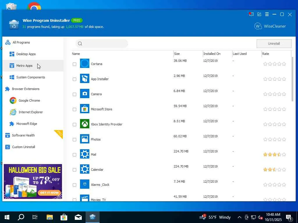Click Get It Now on Halloween sale banner
The height and width of the screenshot is (223, 298).
click(49, 193)
